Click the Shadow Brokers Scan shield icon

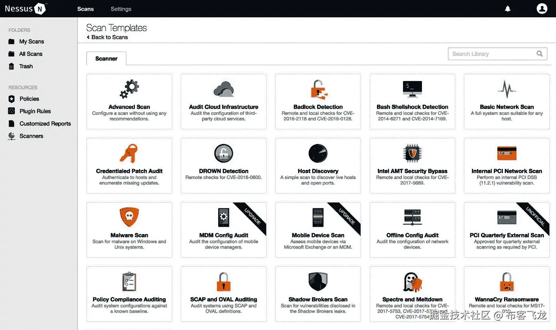click(318, 282)
